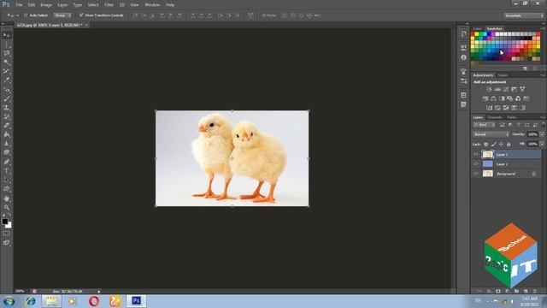Select the Zoom tool
This screenshot has height=308, width=547.
(7, 207)
